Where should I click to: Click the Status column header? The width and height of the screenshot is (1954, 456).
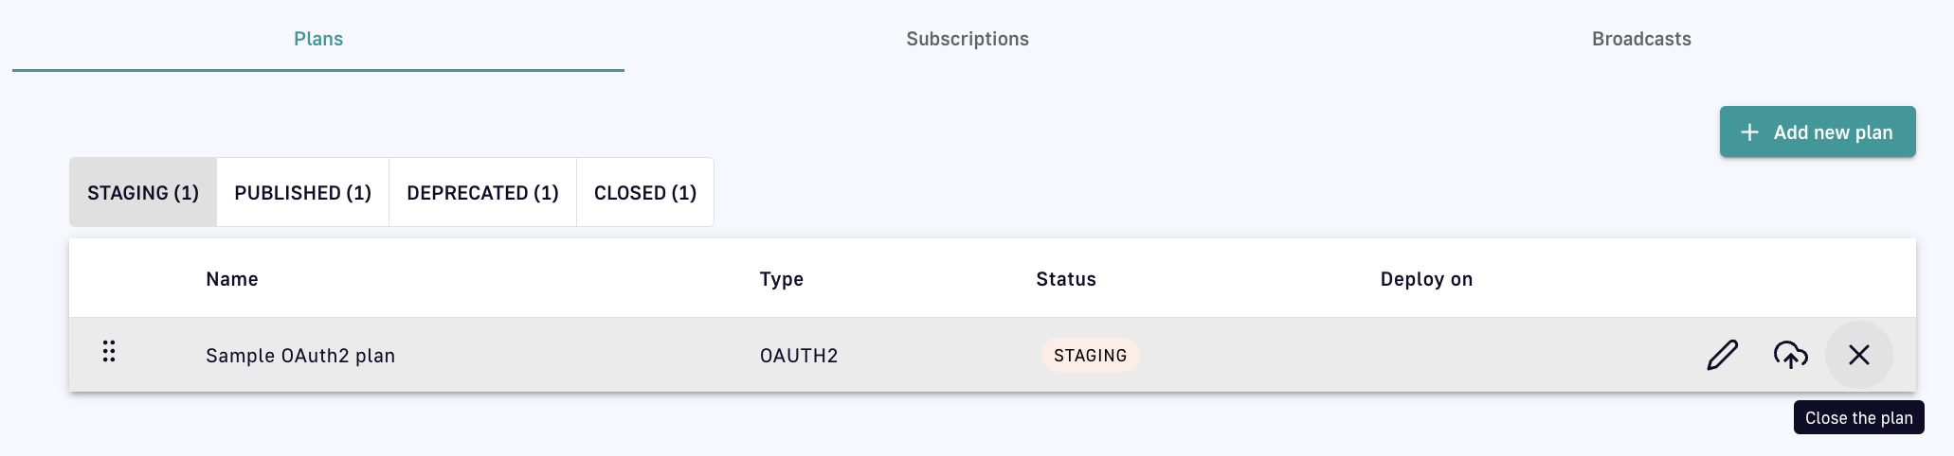tap(1066, 279)
